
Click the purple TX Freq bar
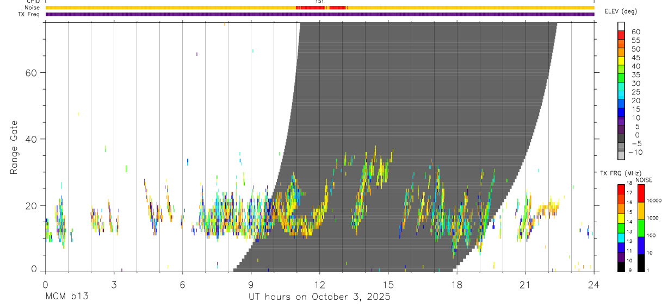pyautogui.click(x=320, y=14)
